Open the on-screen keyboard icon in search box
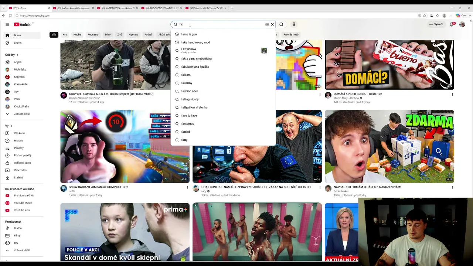Image resolution: width=473 pixels, height=266 pixels. [x=267, y=24]
